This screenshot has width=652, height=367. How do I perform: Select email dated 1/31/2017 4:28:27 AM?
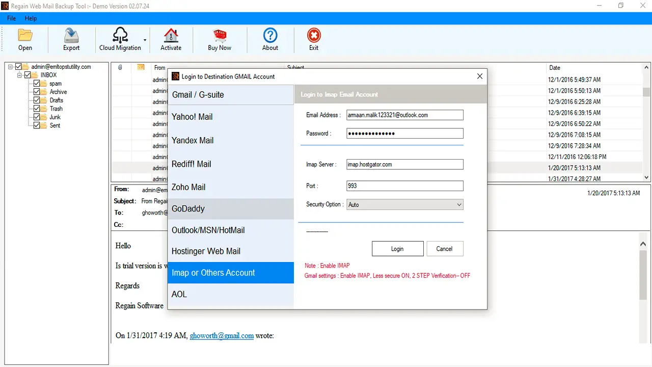tap(574, 179)
